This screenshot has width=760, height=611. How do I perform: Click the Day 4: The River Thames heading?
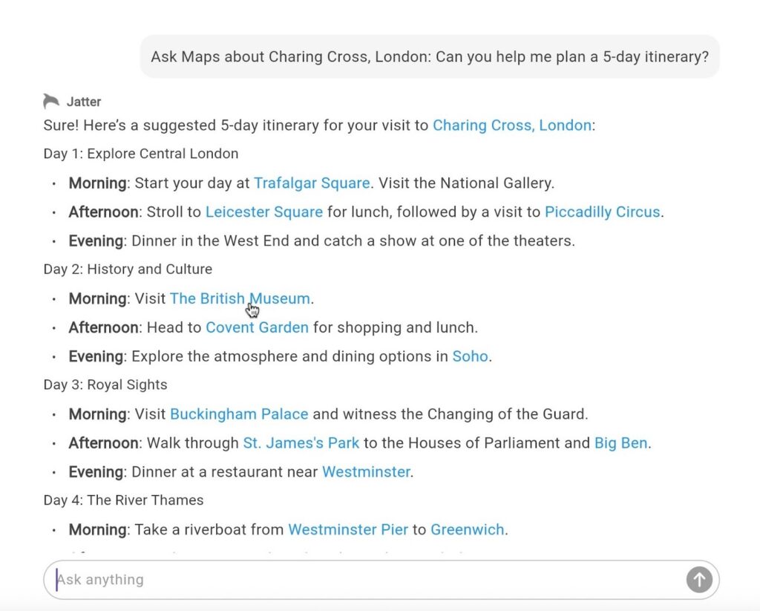[123, 500]
